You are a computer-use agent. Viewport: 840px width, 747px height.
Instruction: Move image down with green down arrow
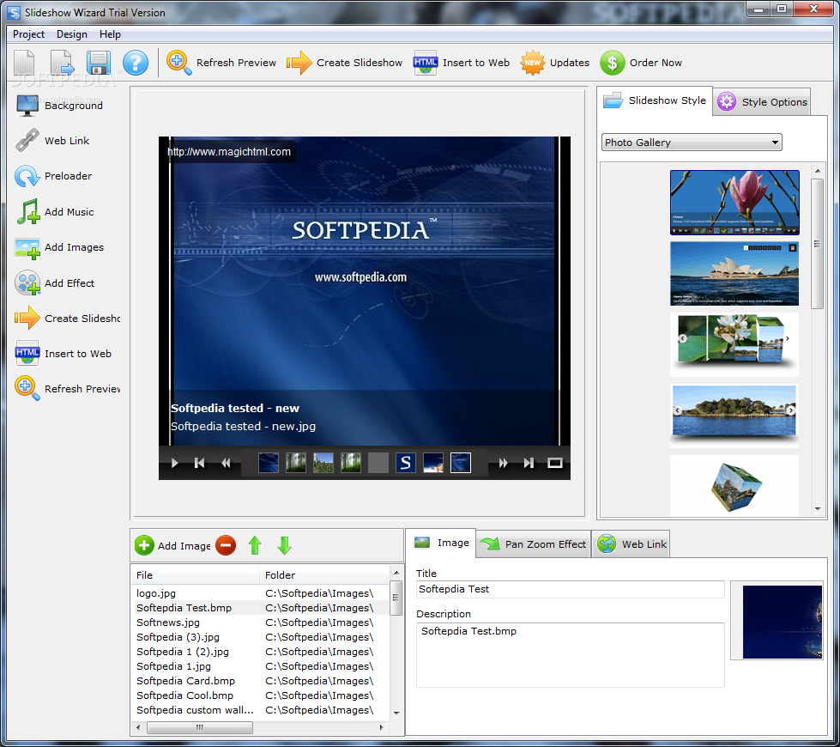pos(285,545)
